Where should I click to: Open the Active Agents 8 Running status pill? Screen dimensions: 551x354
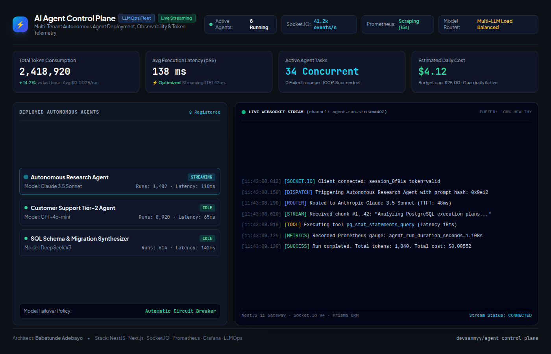(x=240, y=24)
